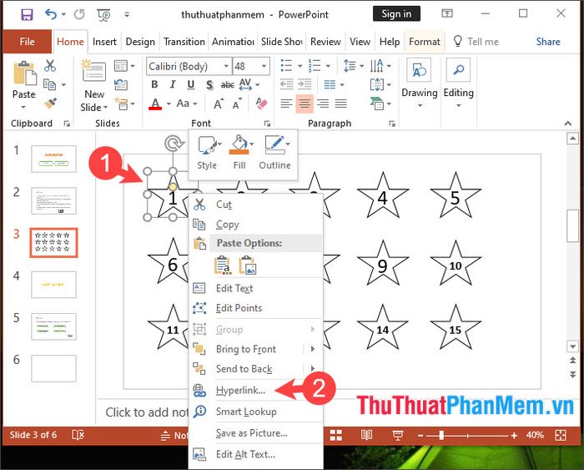Open the font name Calibri (Body) dropdown
The image size is (584, 470).
tap(226, 66)
